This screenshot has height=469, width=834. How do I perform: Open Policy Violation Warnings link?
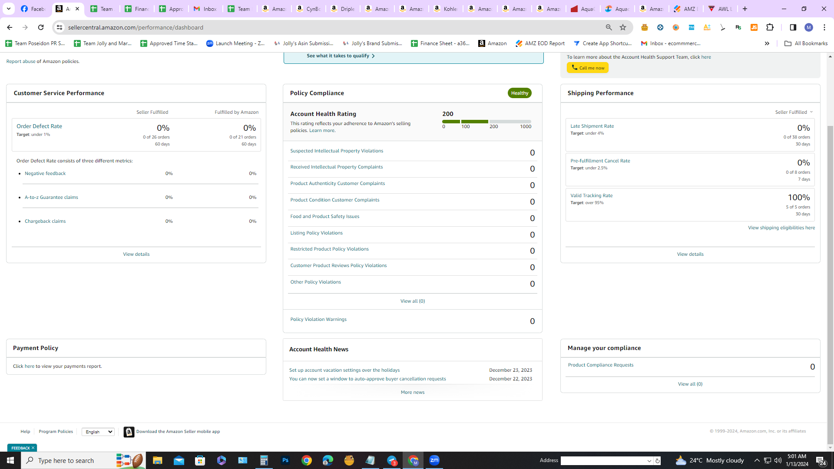318,319
